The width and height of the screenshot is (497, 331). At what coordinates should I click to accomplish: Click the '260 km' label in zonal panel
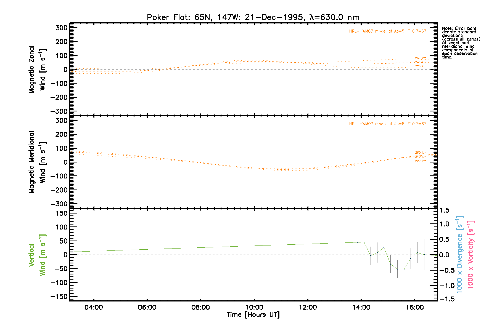pos(421,58)
